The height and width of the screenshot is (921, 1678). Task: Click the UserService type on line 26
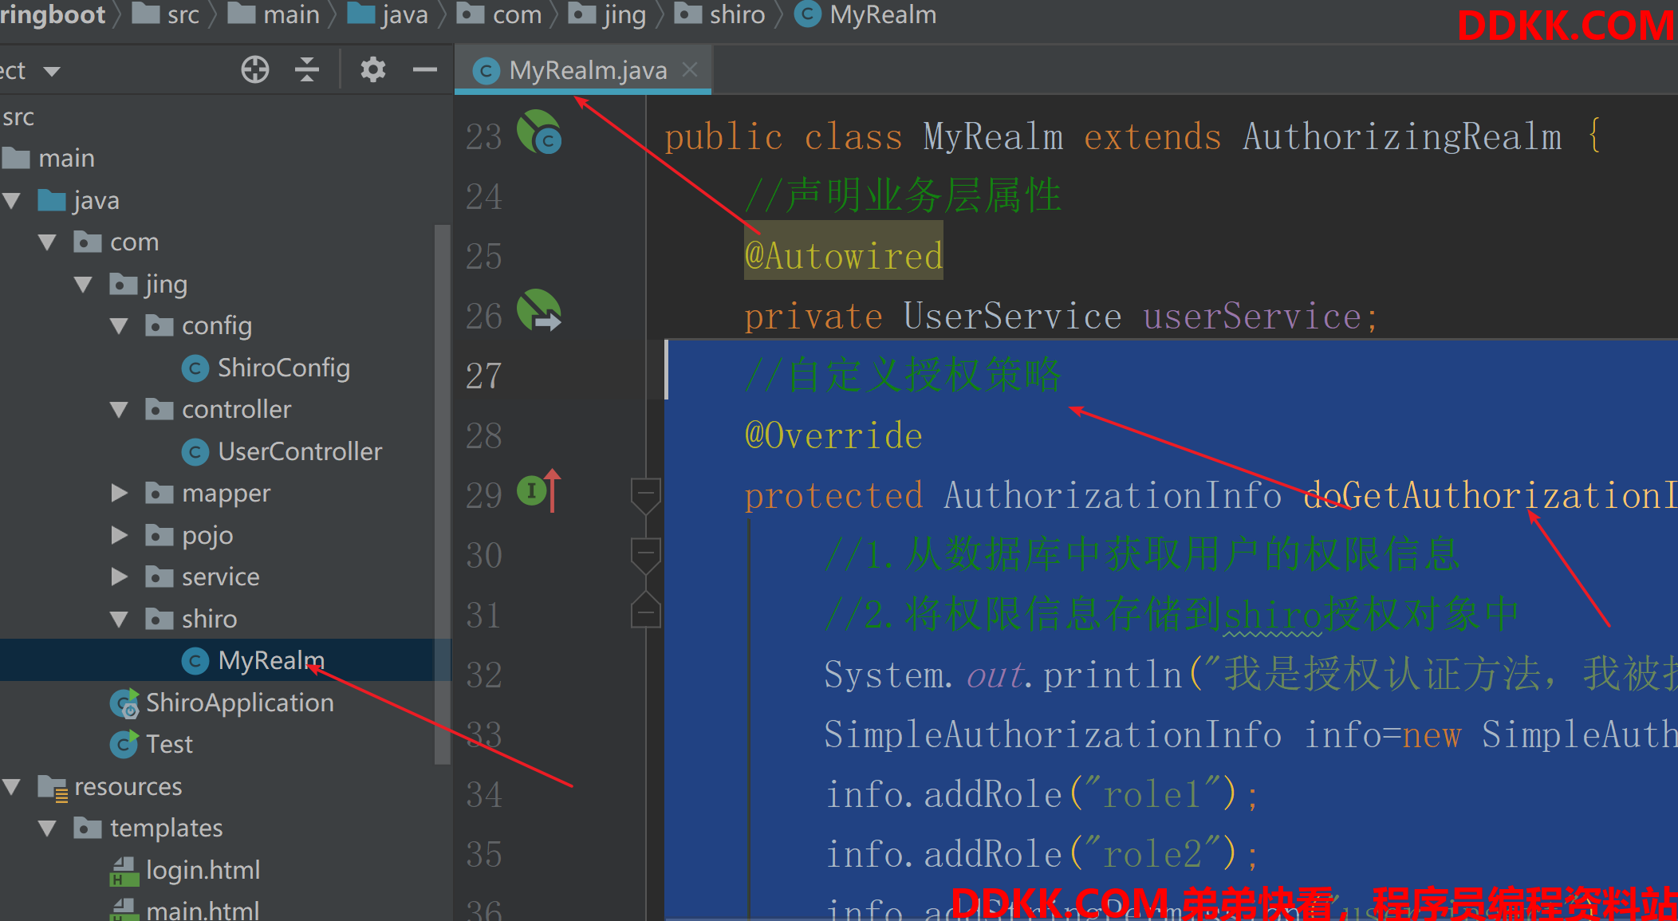click(x=1012, y=316)
